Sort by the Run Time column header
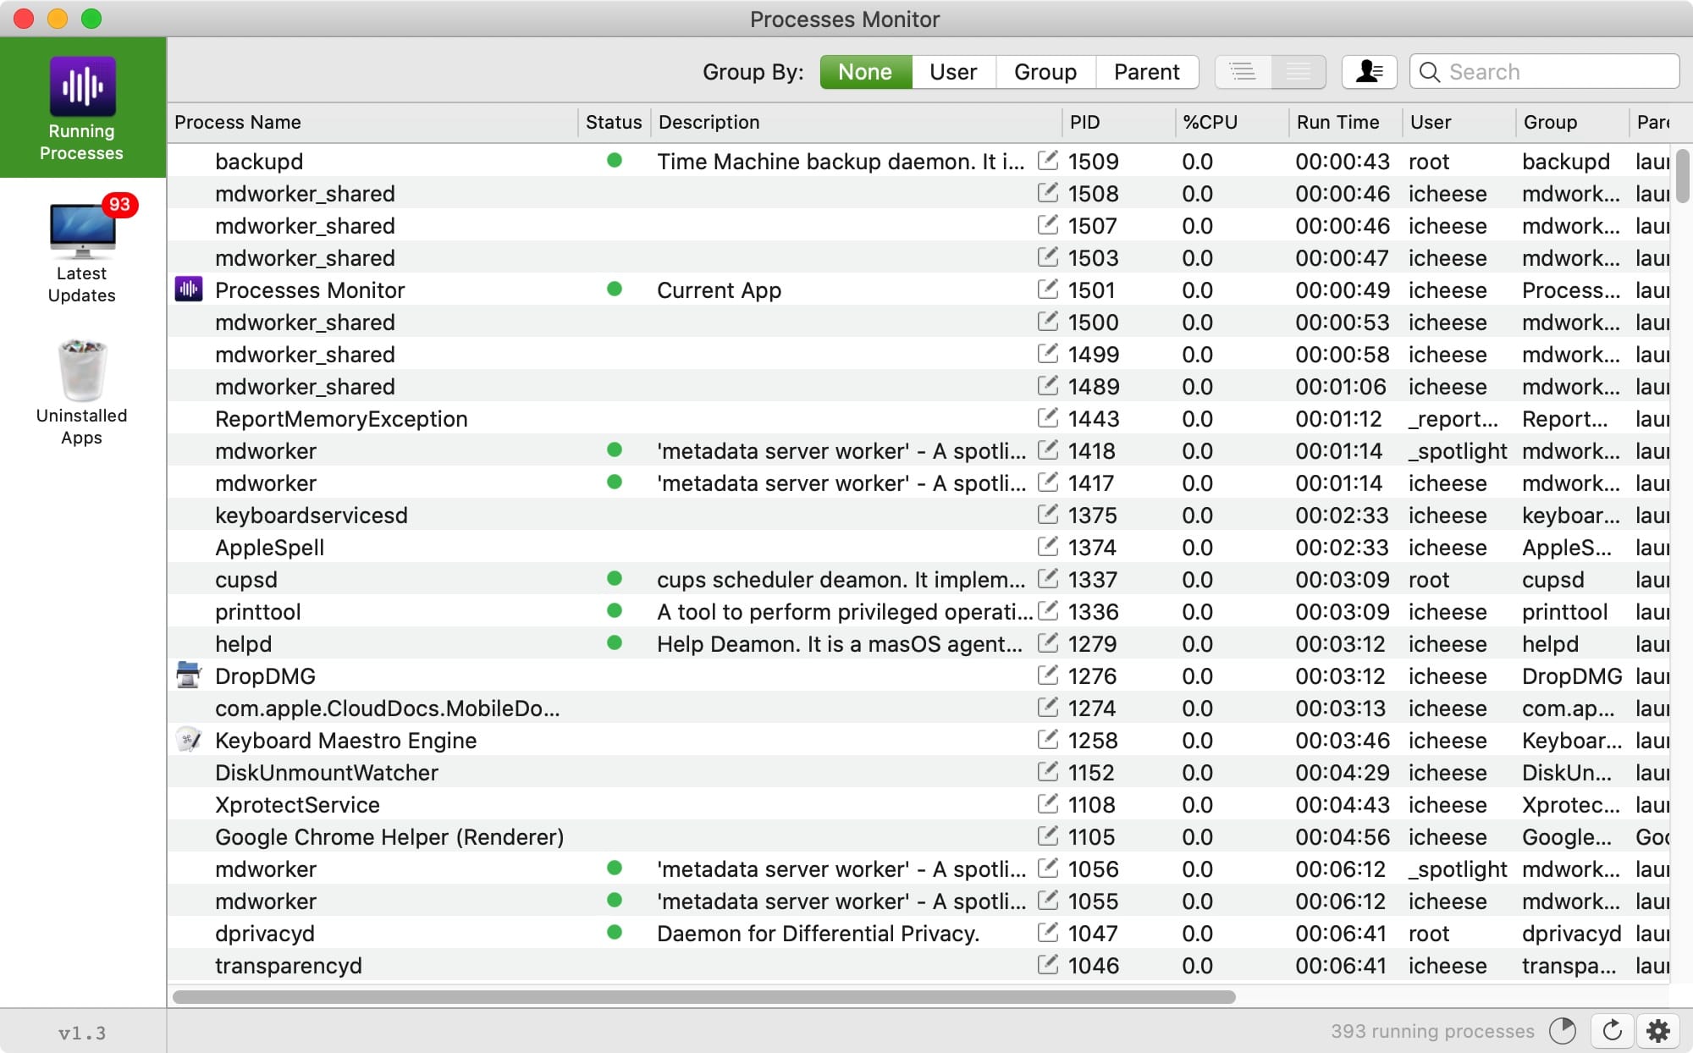 [x=1345, y=123]
